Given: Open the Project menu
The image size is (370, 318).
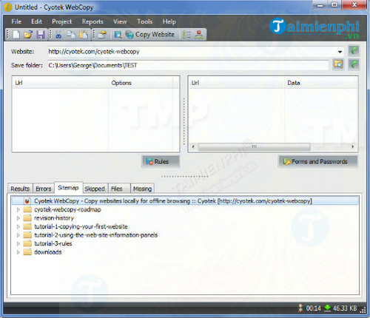Looking at the screenshot, I should click(x=61, y=21).
